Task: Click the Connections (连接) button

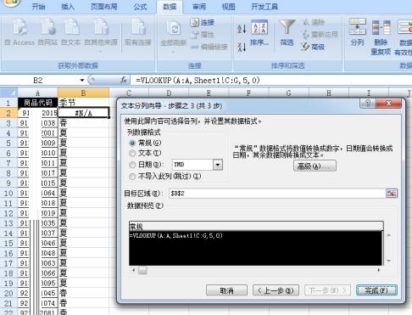Action: 203,22
